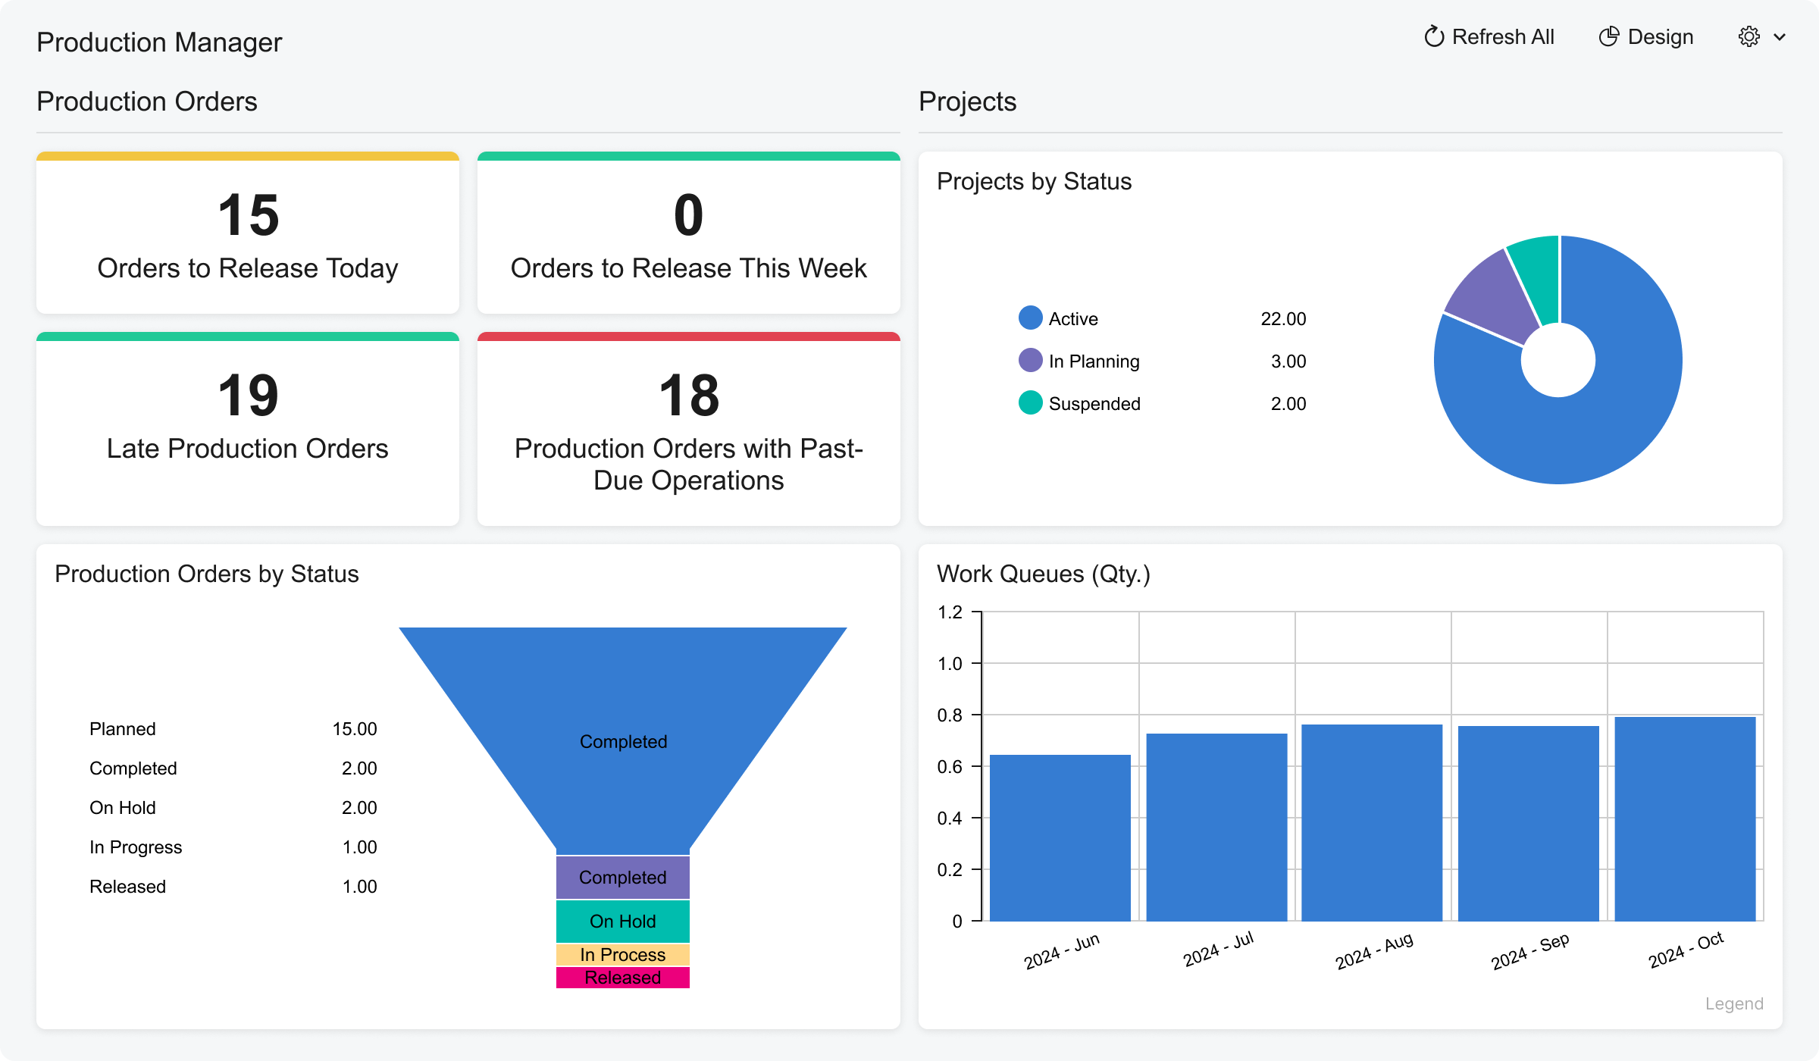Toggle the In Planning series visibility
This screenshot has width=1819, height=1061.
1094,361
